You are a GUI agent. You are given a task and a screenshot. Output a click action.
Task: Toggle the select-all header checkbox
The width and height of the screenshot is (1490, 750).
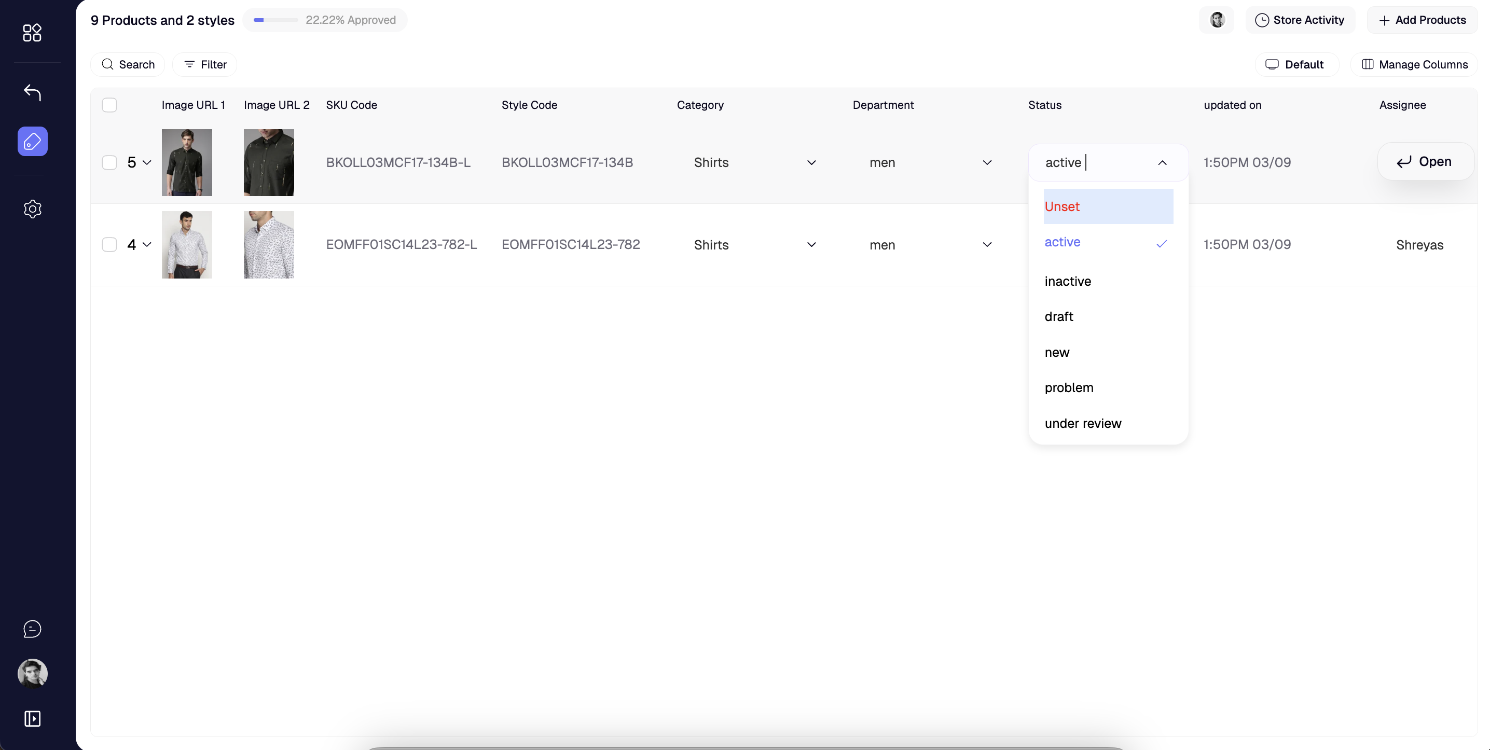pyautogui.click(x=109, y=105)
